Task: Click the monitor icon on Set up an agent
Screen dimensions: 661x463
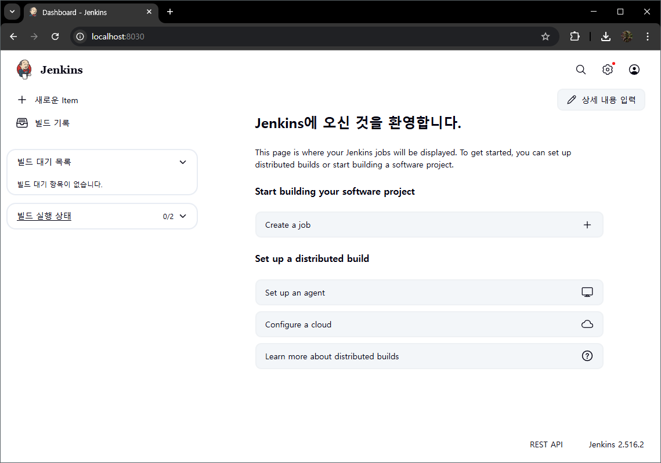Action: point(587,292)
